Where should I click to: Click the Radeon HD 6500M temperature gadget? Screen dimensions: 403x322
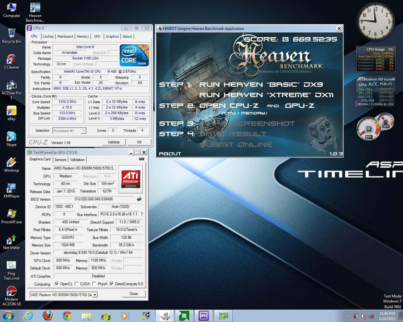[x=376, y=91]
